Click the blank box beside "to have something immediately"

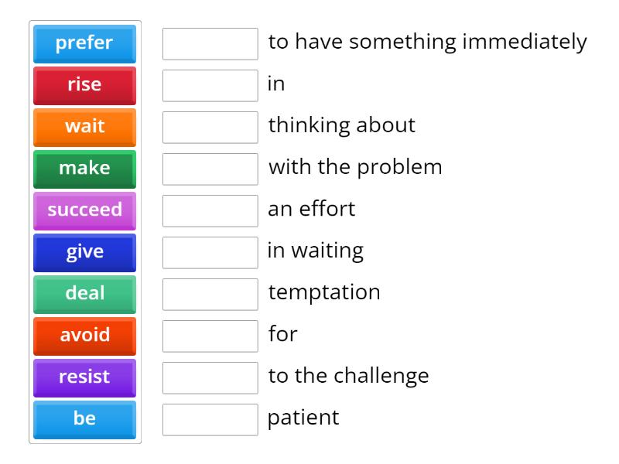tap(210, 44)
